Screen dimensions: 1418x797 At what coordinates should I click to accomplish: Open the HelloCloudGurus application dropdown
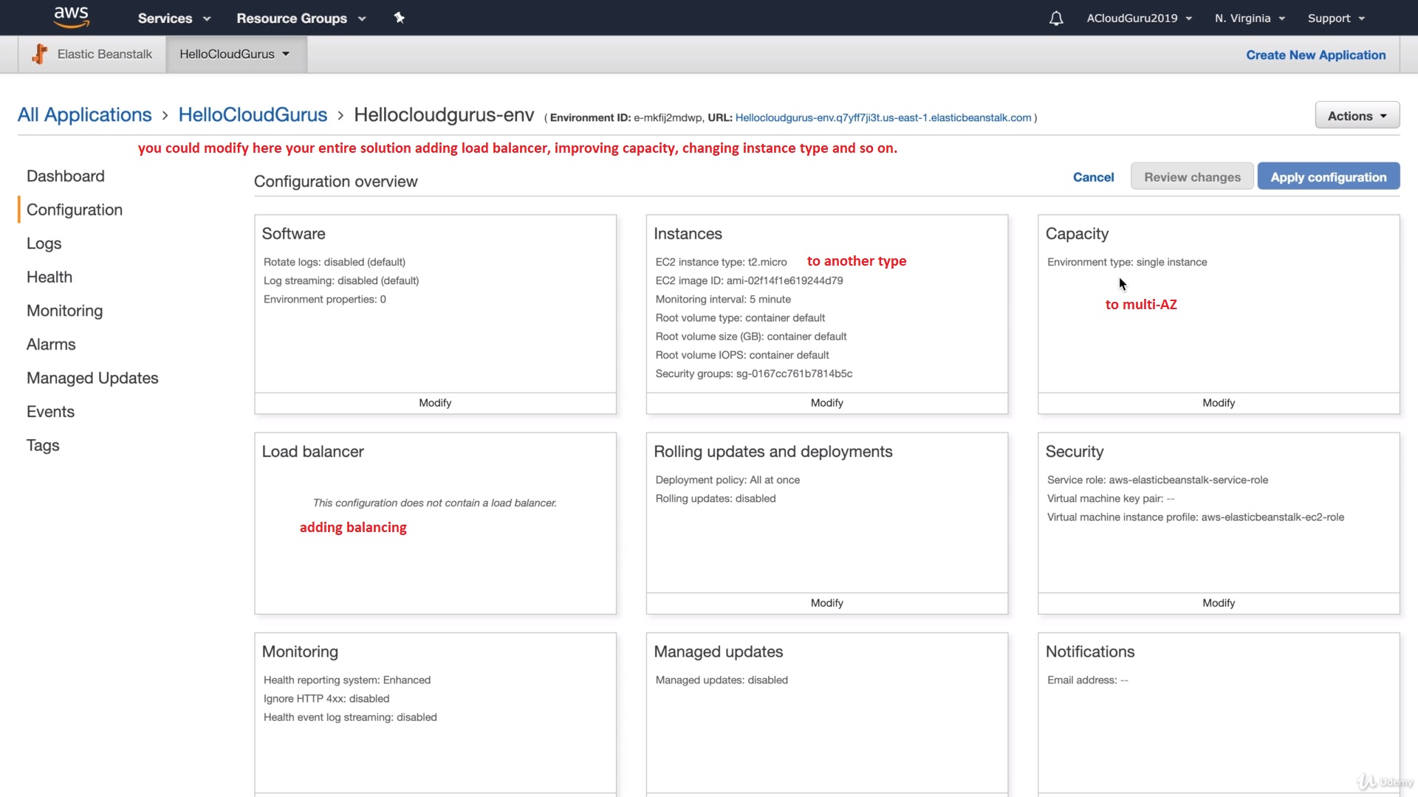point(235,54)
